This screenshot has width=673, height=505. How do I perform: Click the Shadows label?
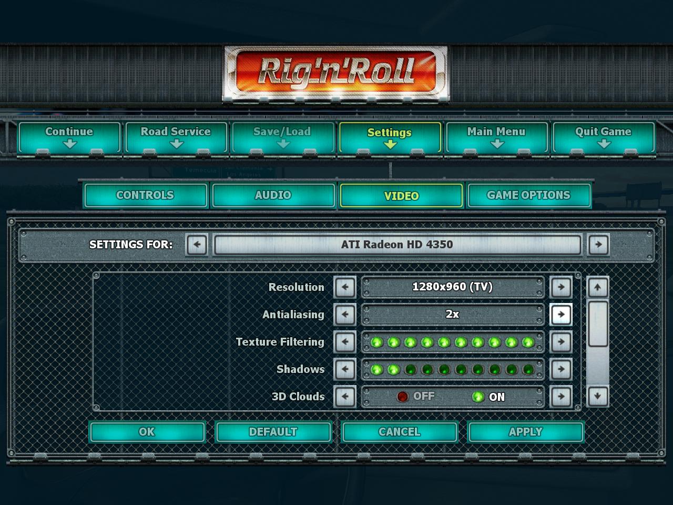pyautogui.click(x=300, y=369)
